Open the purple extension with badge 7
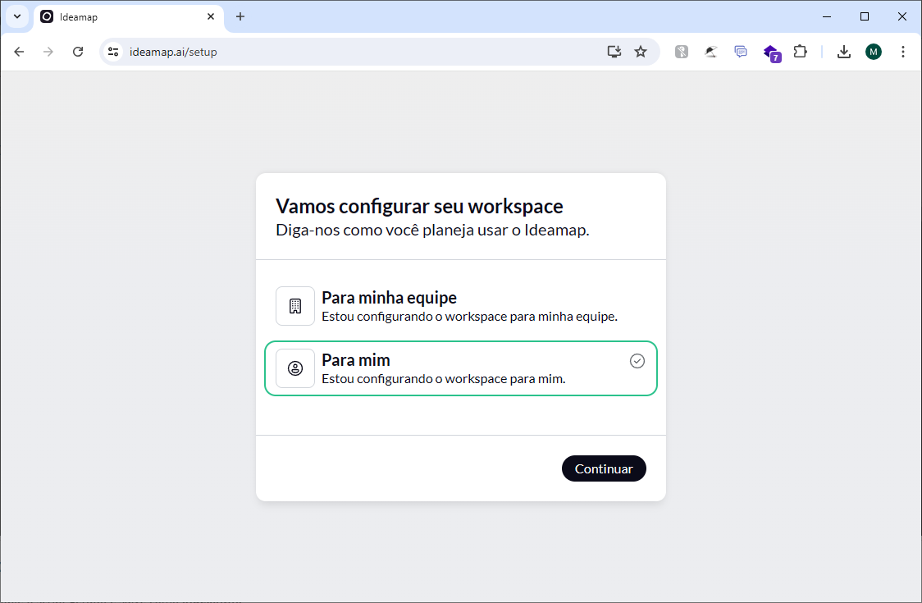Viewport: 922px width, 603px height. [771, 53]
